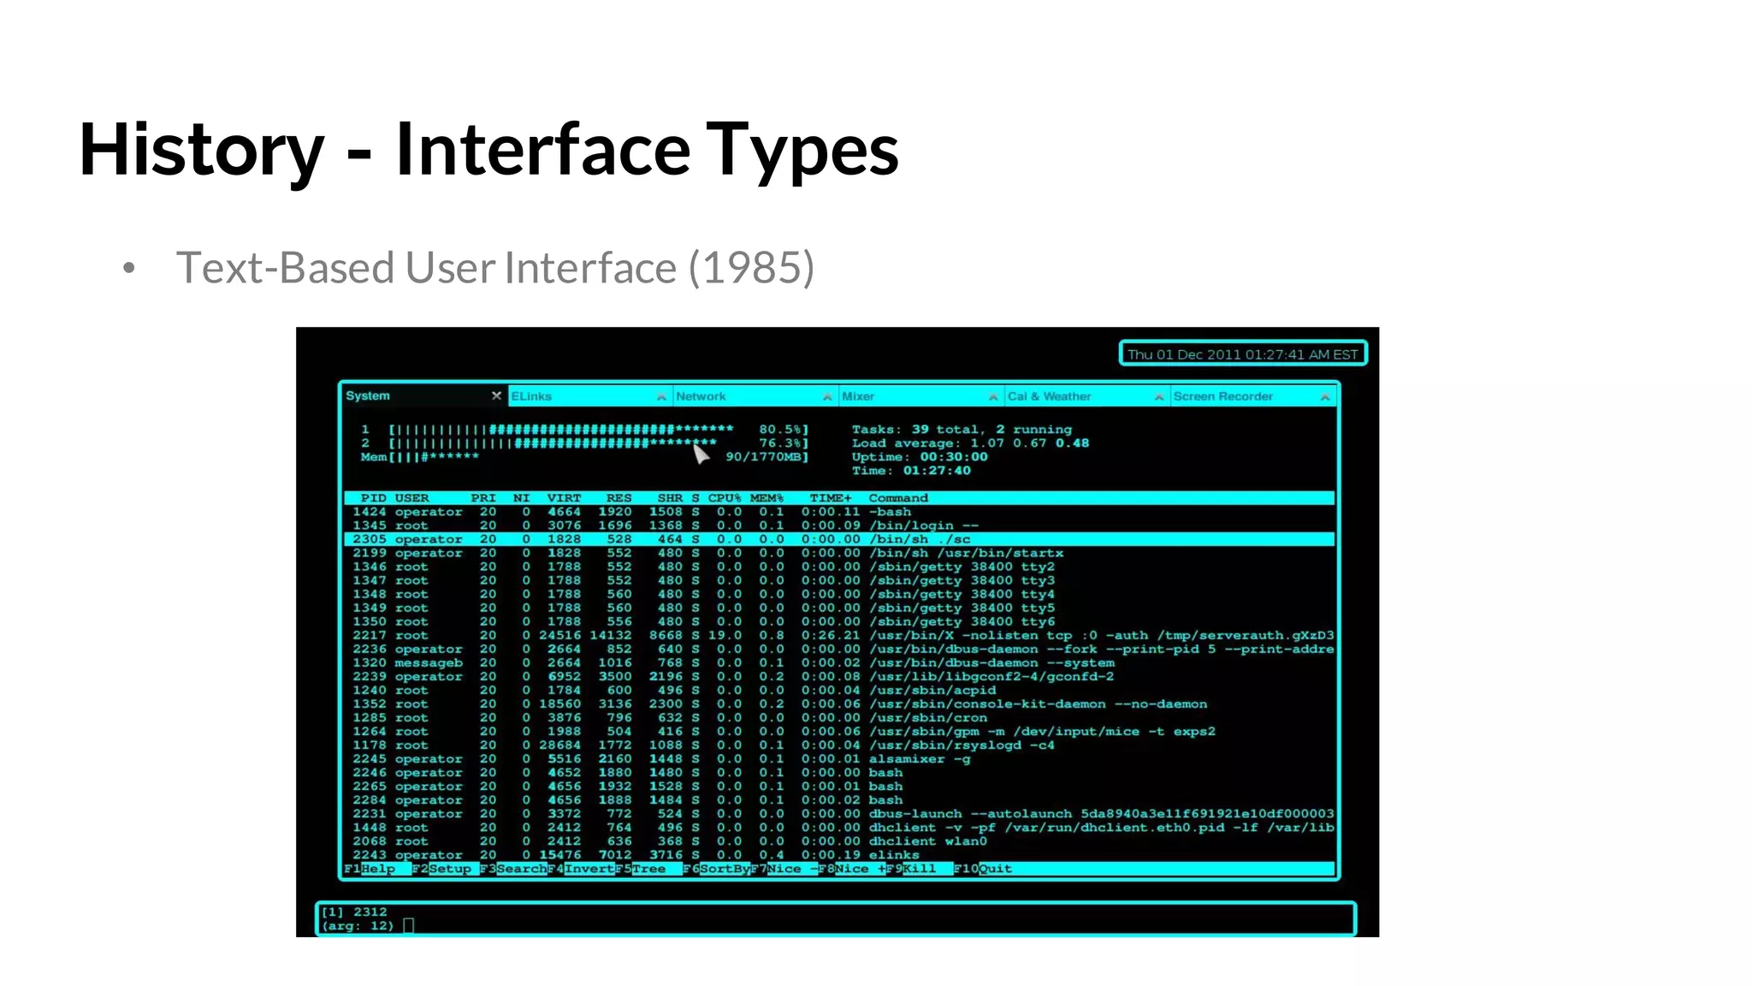Select process 1350 getty tty6 row
The height and width of the screenshot is (986, 1752).
[x=839, y=621]
